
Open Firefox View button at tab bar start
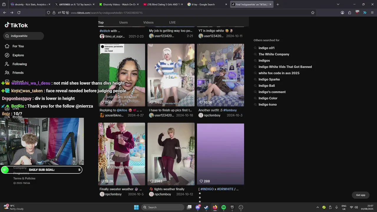click(x=4, y=4)
